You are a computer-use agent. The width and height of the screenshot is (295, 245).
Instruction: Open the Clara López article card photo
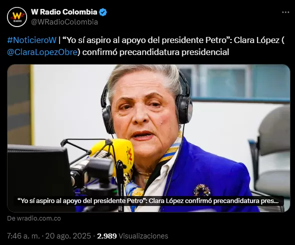[149, 138]
